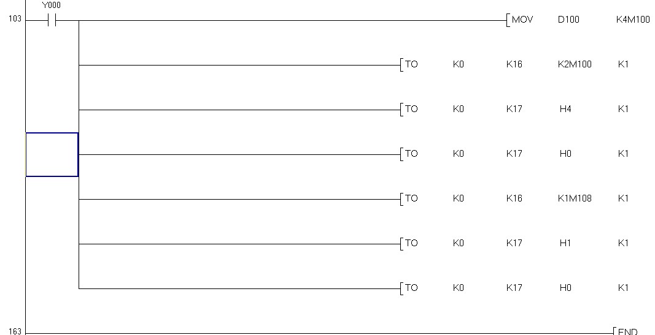
Task: Click the H1 operand value
Action: tap(565, 243)
